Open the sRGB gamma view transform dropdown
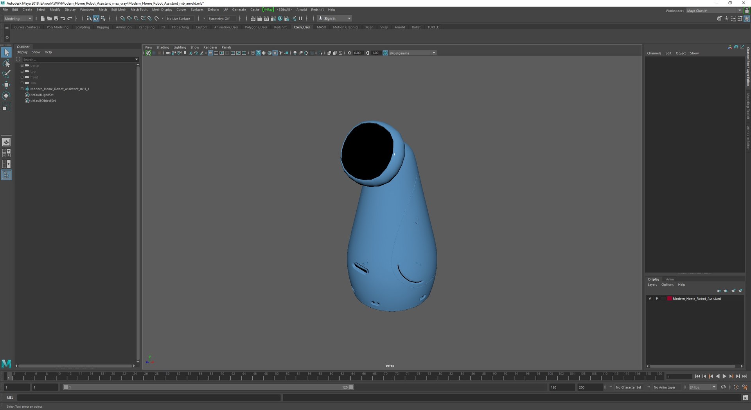The image size is (751, 410). (x=413, y=53)
